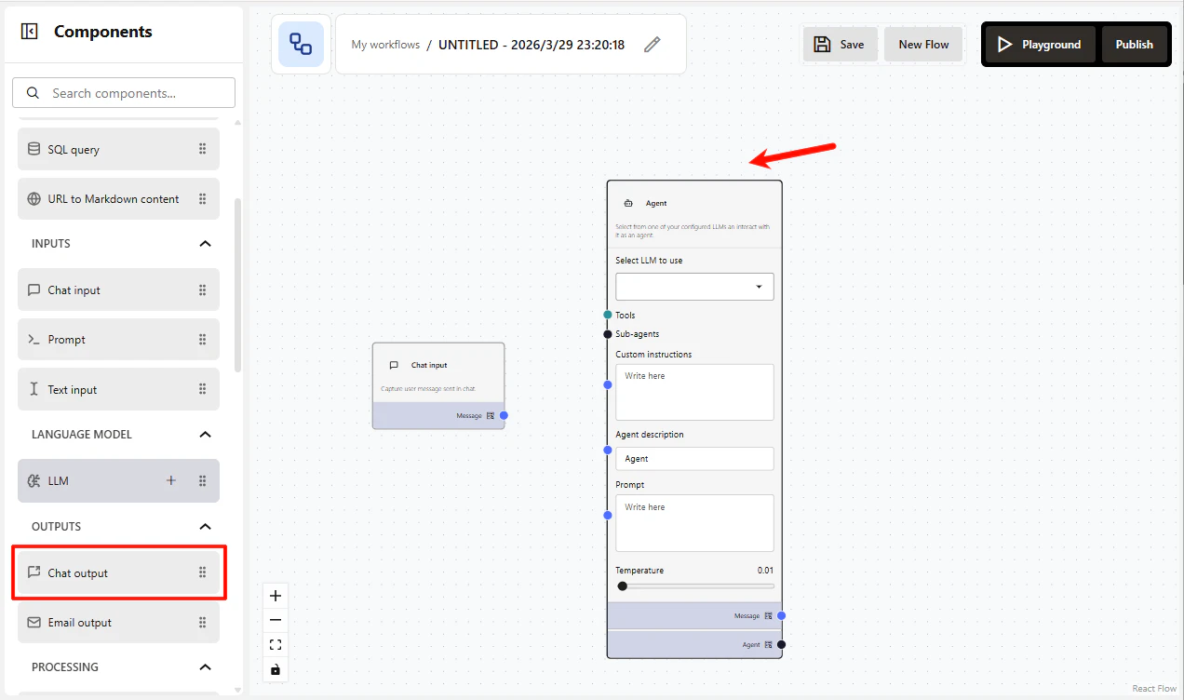The height and width of the screenshot is (700, 1184).
Task: Collapse the LANGUAGE MODEL section chevron
Action: click(x=205, y=435)
